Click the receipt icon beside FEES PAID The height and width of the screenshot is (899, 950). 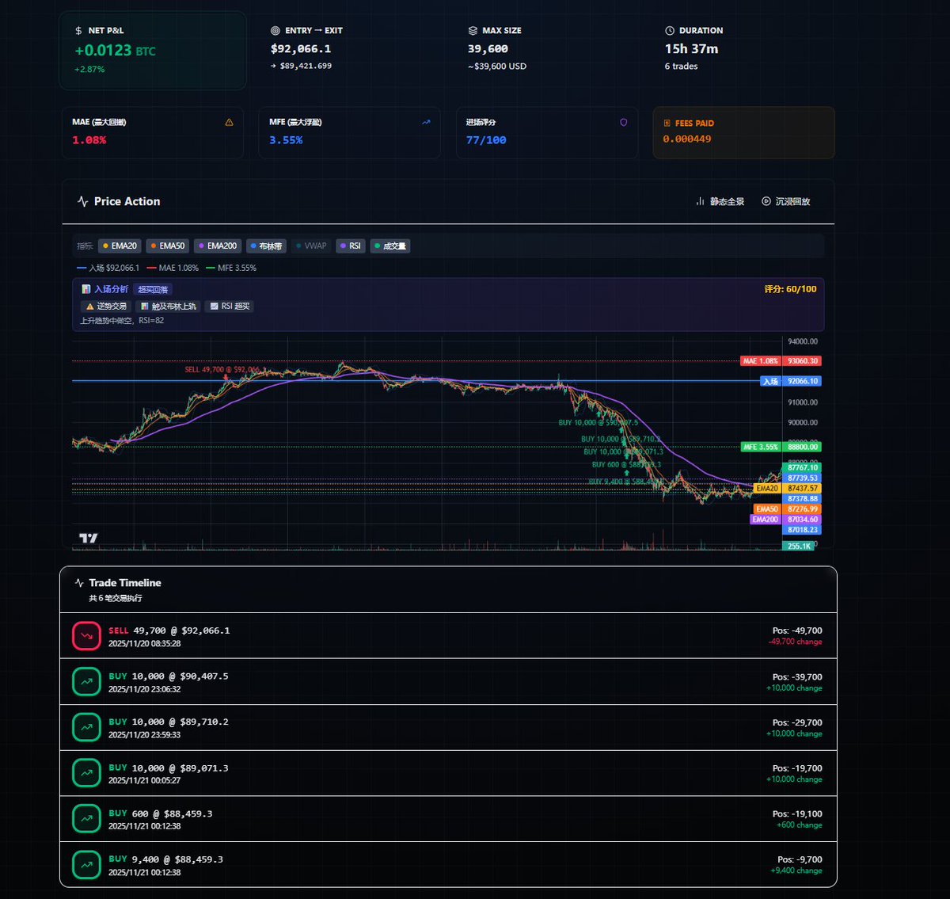pyautogui.click(x=667, y=124)
